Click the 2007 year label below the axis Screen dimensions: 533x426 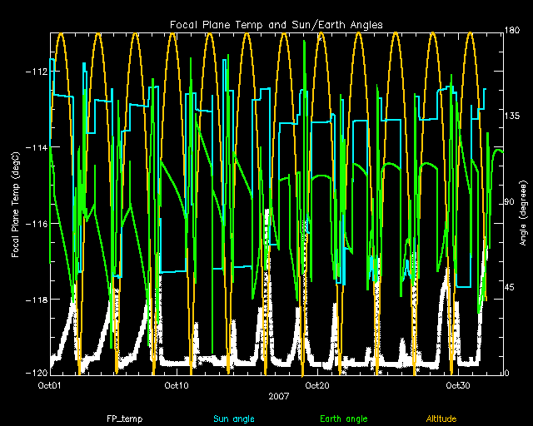pyautogui.click(x=278, y=398)
